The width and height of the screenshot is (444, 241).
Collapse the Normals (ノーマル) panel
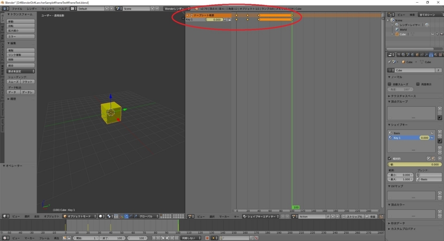(x=395, y=77)
